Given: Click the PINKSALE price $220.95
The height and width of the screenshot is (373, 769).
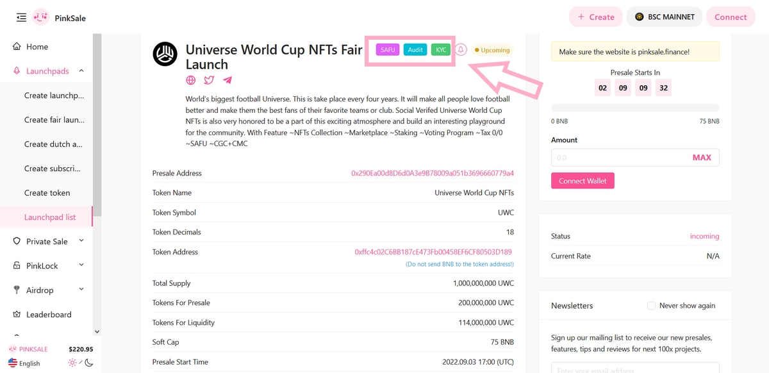Looking at the screenshot, I should click(x=81, y=349).
